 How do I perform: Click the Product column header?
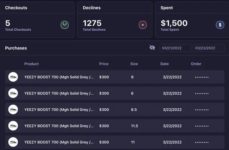[31, 64]
